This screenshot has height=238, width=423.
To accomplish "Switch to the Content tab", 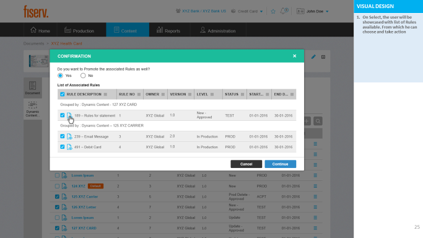I will click(128, 30).
